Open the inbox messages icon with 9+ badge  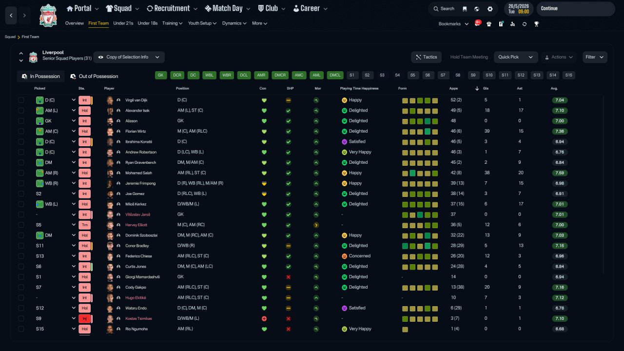(x=478, y=23)
